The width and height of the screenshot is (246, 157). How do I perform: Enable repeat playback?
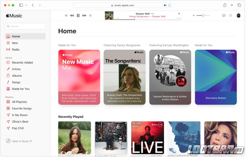[91, 15]
